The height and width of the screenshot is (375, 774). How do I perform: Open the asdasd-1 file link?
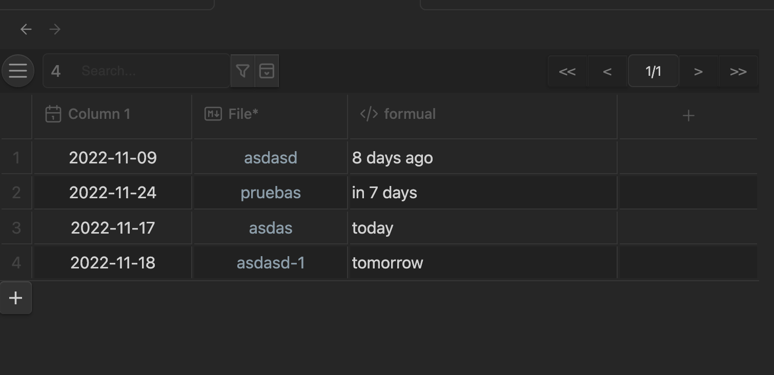(270, 262)
